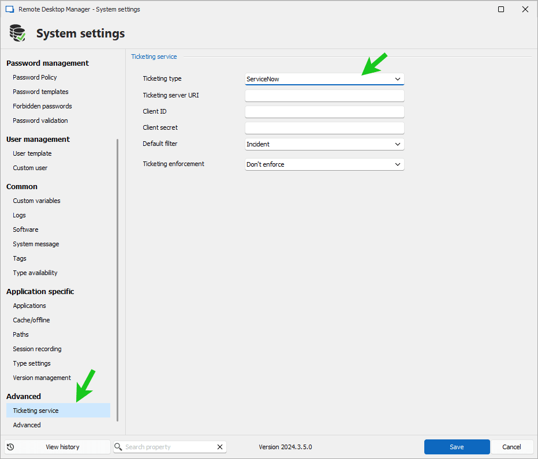Click the magnifier icon in search box
The image size is (538, 459).
tap(118, 447)
